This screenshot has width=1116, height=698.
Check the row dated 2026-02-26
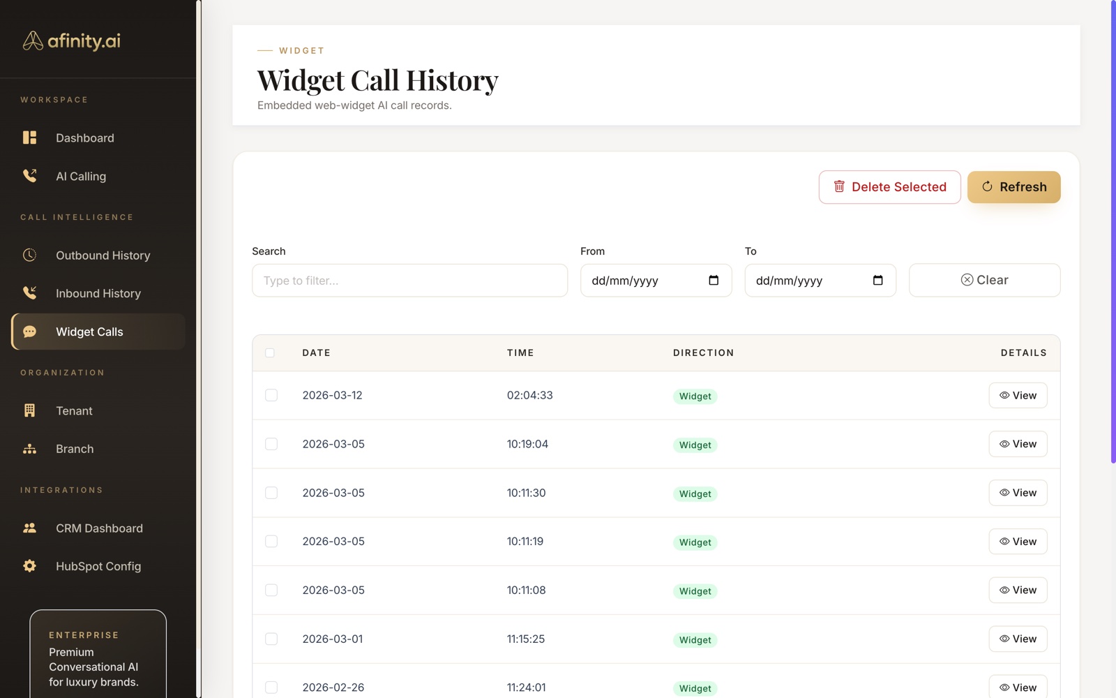pos(271,688)
